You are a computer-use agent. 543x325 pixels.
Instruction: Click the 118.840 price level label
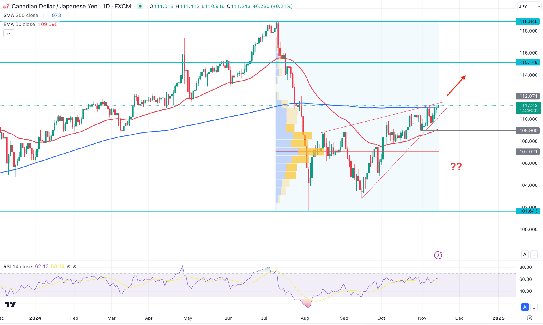coord(528,21)
